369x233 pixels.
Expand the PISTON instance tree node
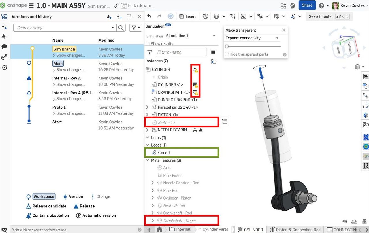(147, 115)
